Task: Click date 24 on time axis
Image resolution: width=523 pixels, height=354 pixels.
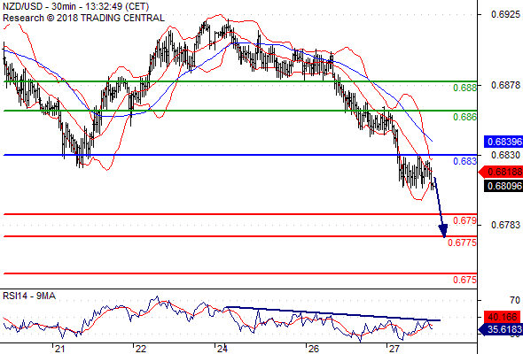Action: click(x=222, y=349)
